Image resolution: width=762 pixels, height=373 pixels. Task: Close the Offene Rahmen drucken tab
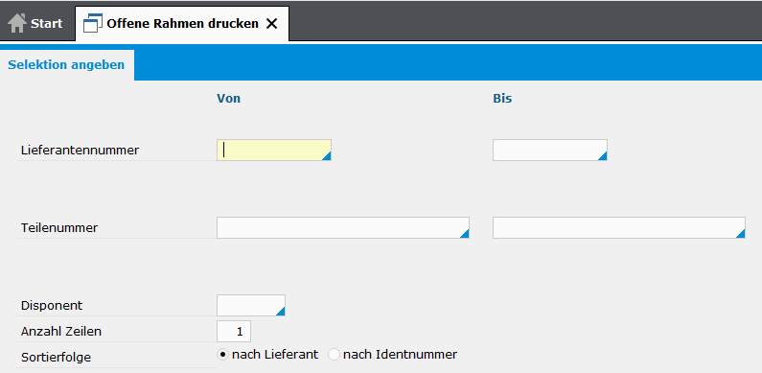coord(271,24)
